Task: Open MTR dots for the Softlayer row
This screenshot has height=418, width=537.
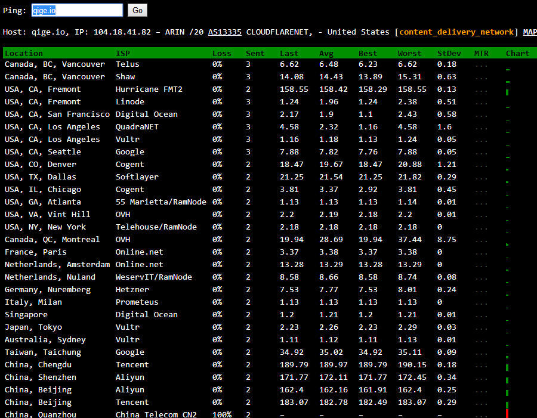Action: [481, 178]
